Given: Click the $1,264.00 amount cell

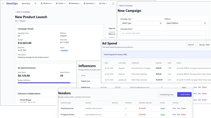Looking at the screenshot, I should point(159,80).
